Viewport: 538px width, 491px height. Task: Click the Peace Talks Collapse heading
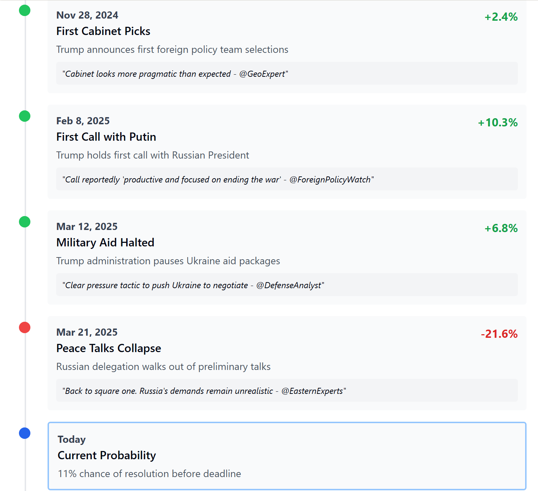point(109,348)
